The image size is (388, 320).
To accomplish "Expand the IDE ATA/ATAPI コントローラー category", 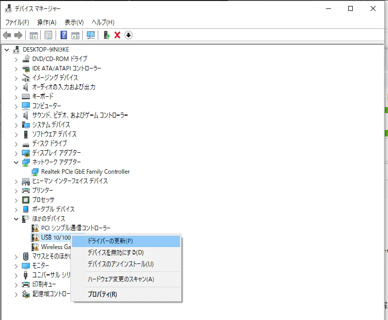I will point(16,69).
